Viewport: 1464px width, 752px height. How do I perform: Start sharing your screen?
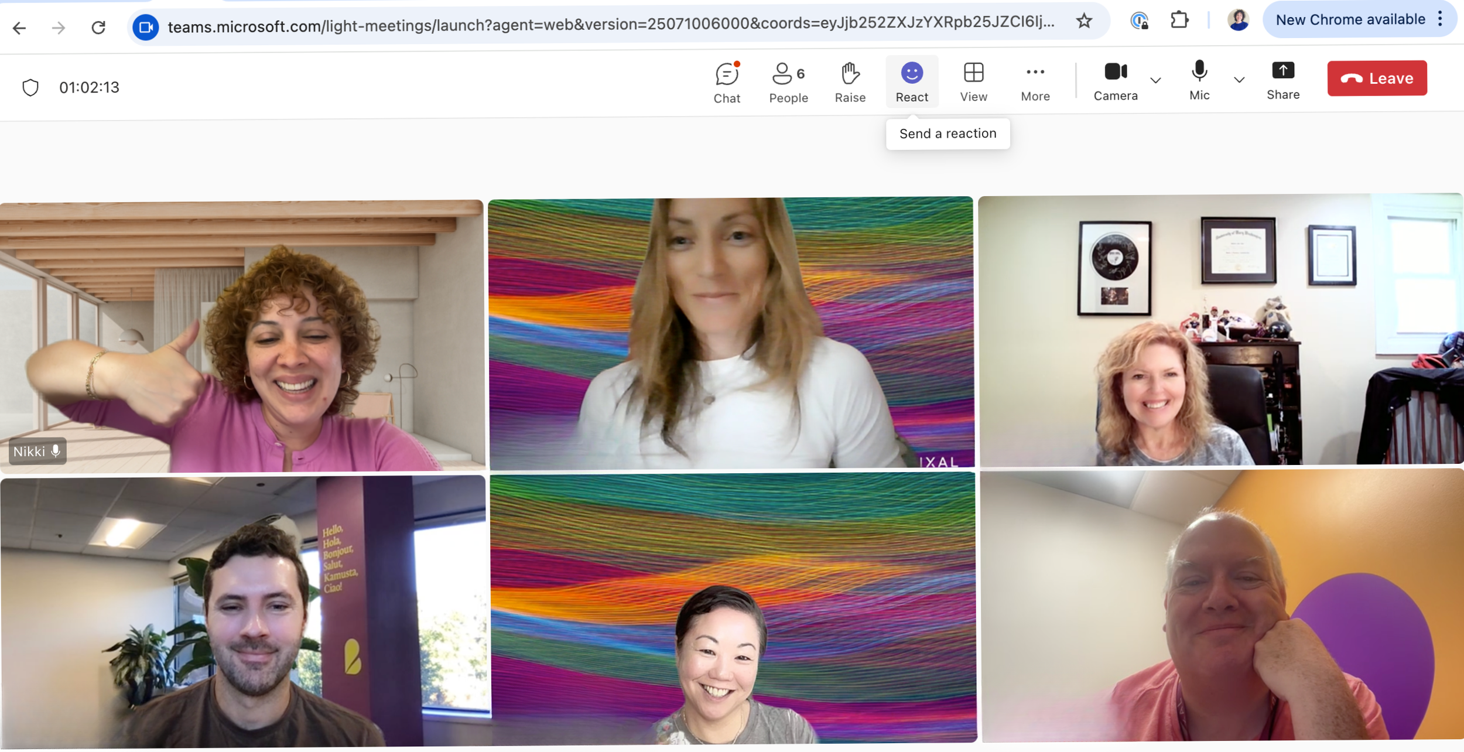tap(1282, 82)
